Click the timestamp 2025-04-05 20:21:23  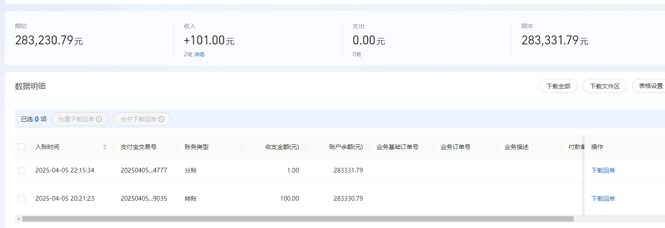tap(65, 199)
